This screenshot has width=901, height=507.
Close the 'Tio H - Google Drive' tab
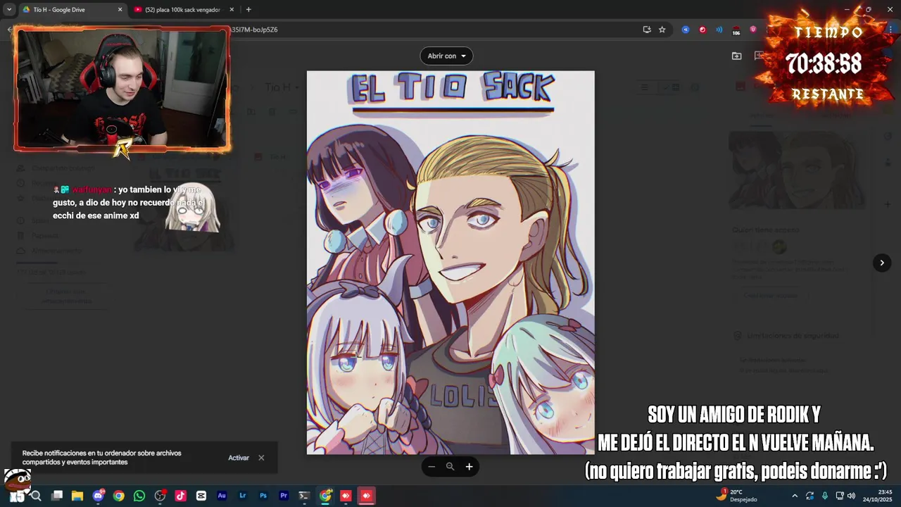click(x=120, y=10)
